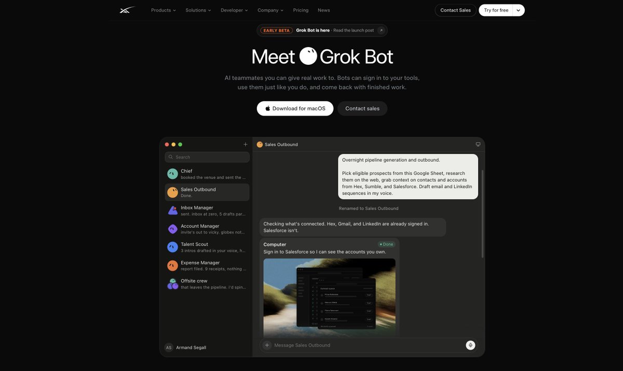Click the launch post arrow icon
The height and width of the screenshot is (371, 623).
381,31
